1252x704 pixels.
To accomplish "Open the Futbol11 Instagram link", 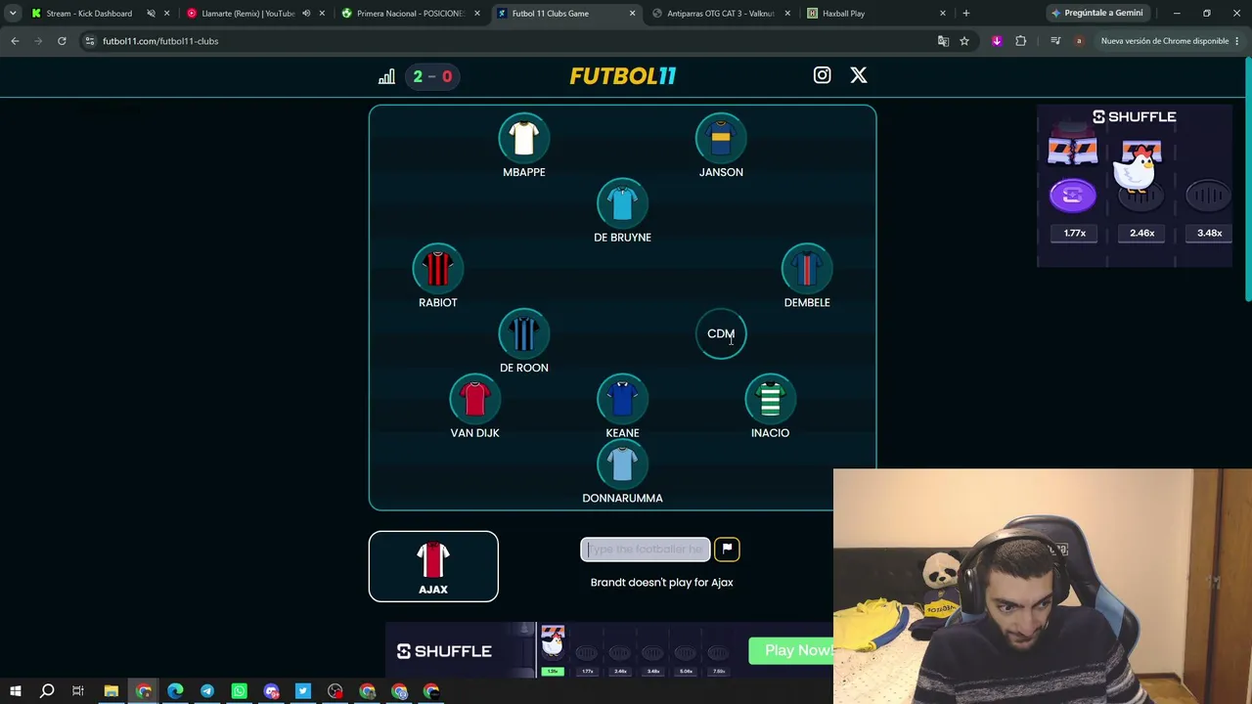I will (x=822, y=75).
